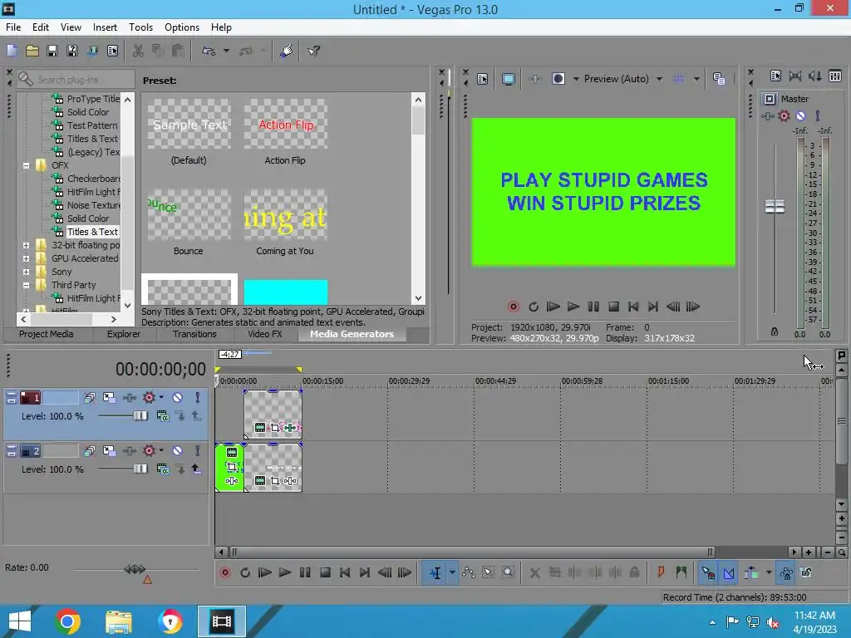Toggle Automatic Crossfades button
Screen dimensions: 851x638
coord(729,572)
